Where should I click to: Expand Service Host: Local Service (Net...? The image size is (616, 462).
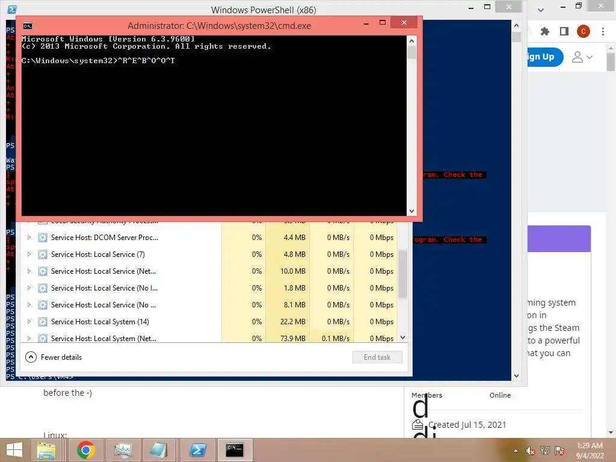29,271
